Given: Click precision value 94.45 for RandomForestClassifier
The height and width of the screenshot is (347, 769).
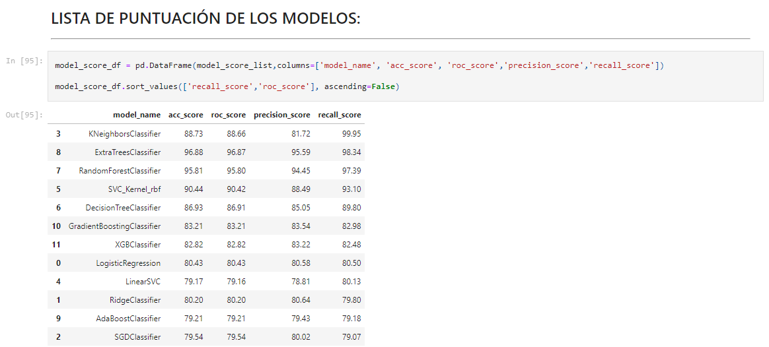Looking at the screenshot, I should point(301,171).
